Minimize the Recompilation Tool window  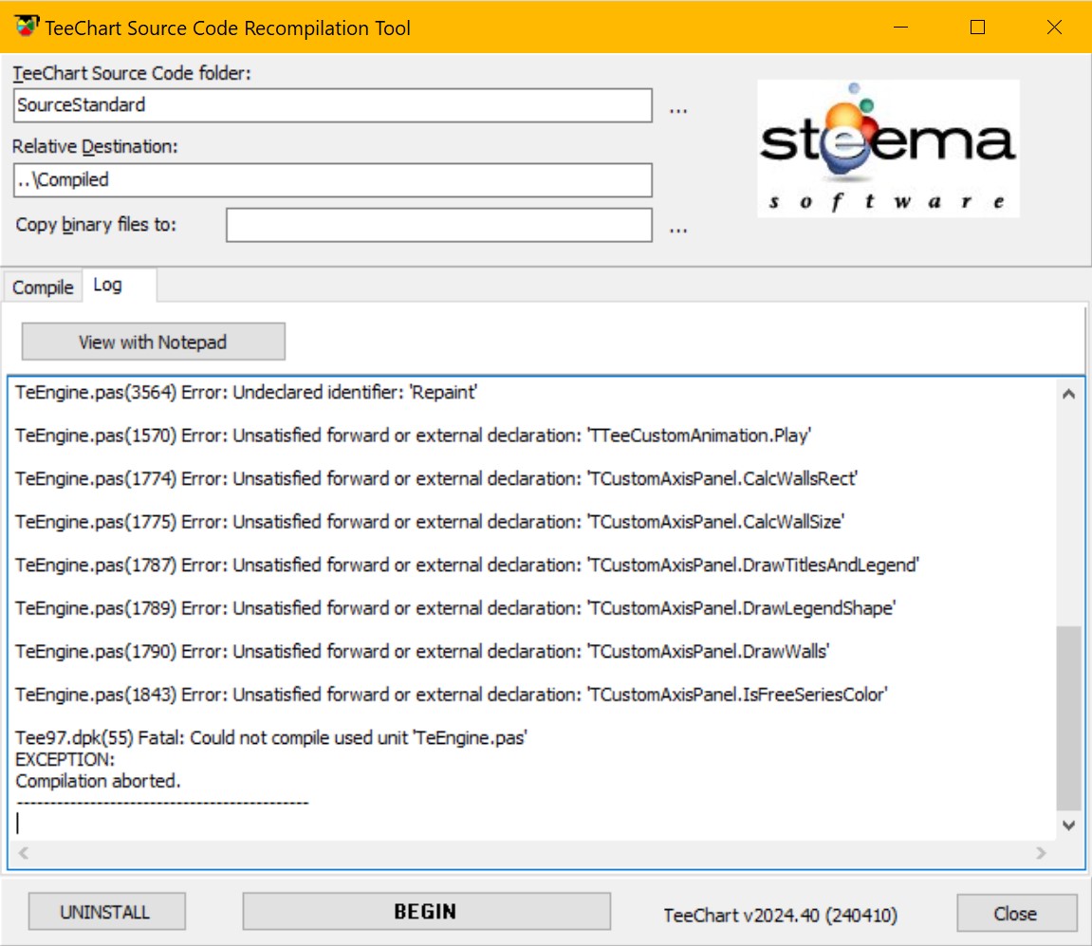[901, 28]
